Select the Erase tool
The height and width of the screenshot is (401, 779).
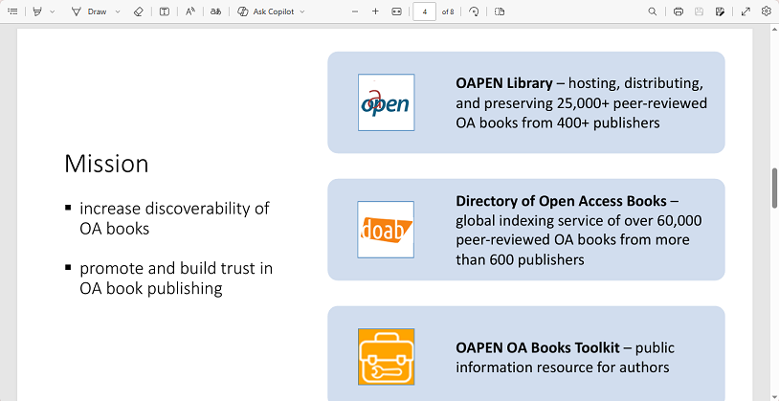click(139, 11)
